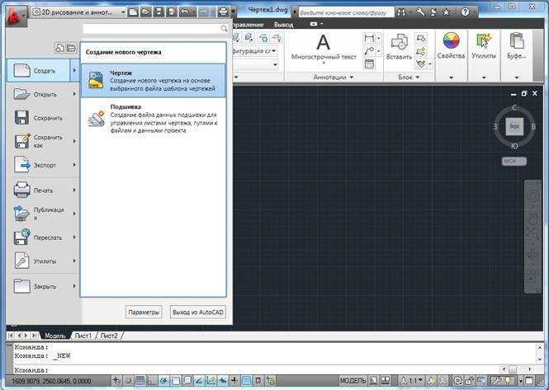Click the Exit AutoCAD button
This screenshot has height=390, width=549.
tap(198, 312)
